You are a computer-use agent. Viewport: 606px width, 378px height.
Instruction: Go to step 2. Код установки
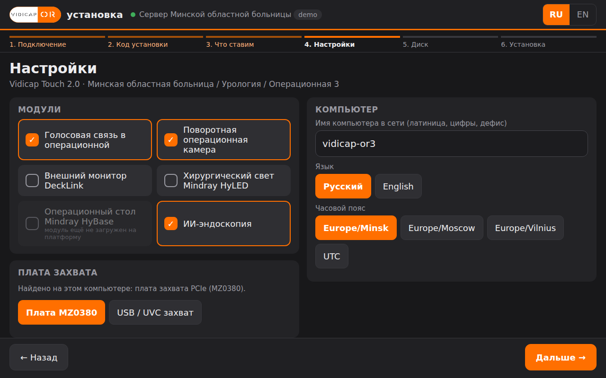coord(156,43)
